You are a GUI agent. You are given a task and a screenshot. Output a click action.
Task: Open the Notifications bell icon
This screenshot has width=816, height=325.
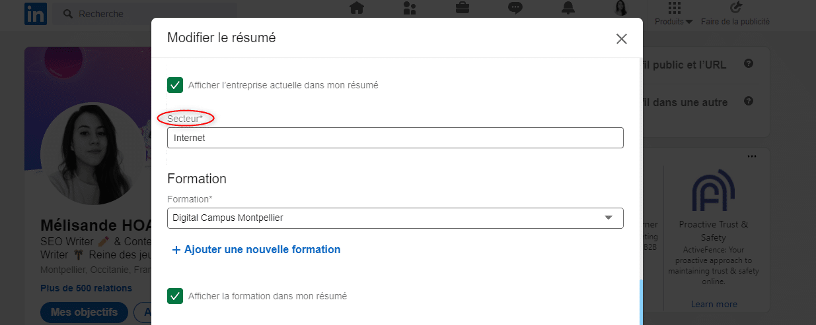568,9
